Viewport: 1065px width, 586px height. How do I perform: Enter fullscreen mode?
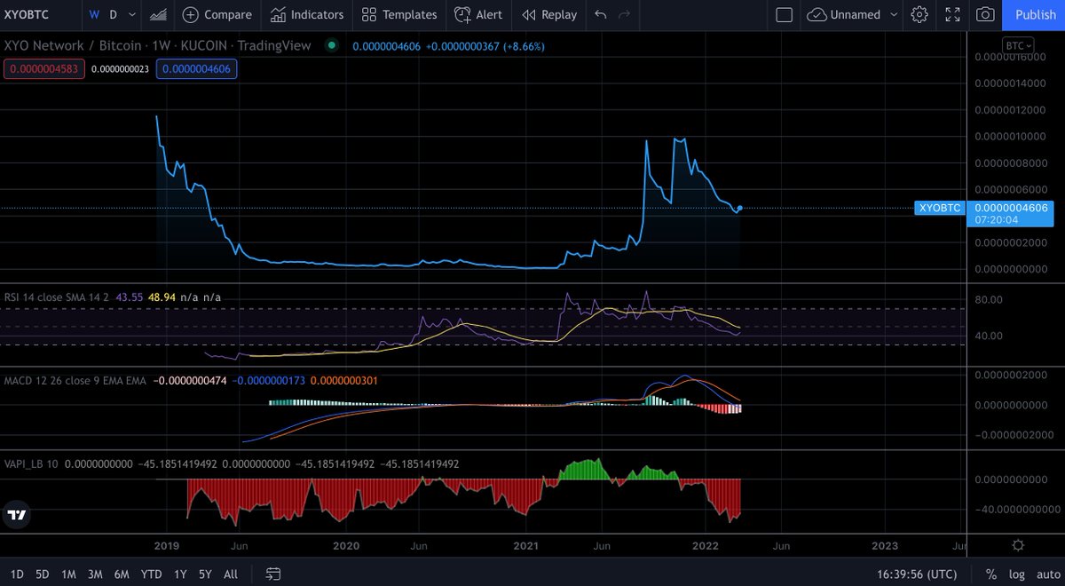click(x=952, y=15)
